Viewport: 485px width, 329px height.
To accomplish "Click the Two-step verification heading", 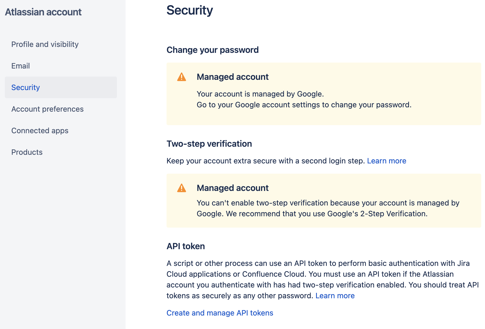I will (209, 144).
